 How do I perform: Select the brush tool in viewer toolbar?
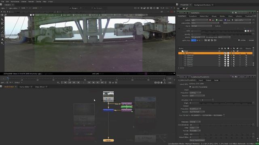2,31
